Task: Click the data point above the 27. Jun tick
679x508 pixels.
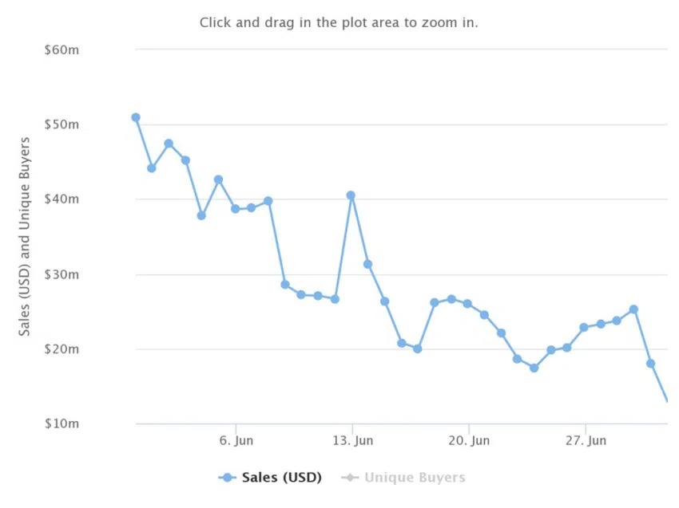Action: click(x=584, y=327)
